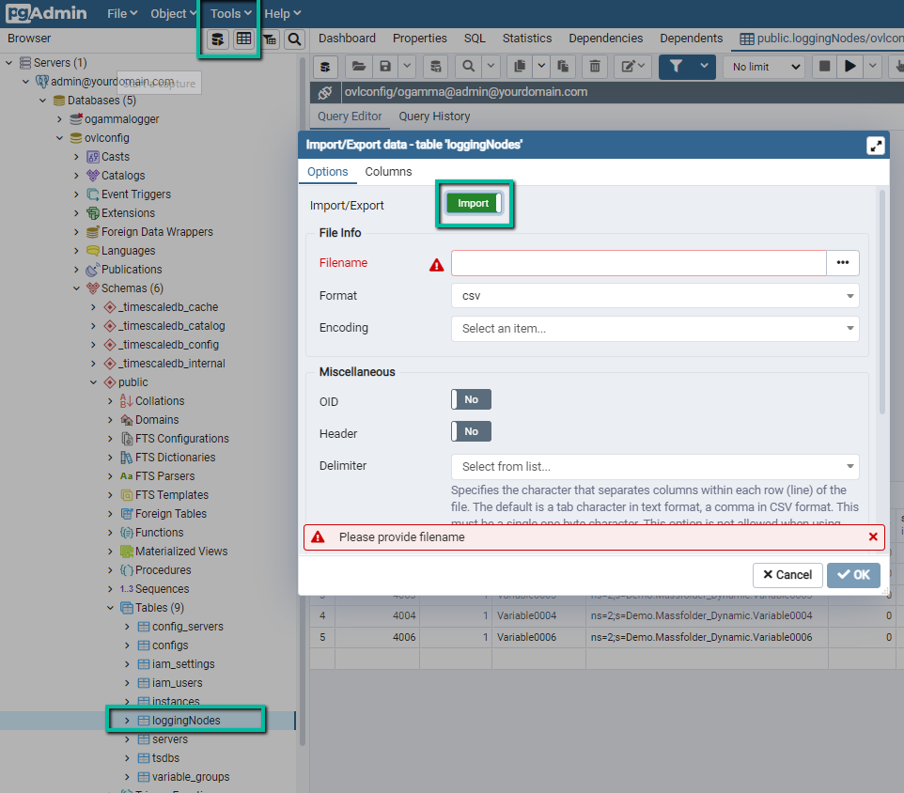Click the filename browse ellipsis button
This screenshot has width=904, height=793.
pos(843,263)
